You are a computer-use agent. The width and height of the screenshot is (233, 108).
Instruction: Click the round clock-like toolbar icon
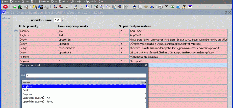[160, 7]
